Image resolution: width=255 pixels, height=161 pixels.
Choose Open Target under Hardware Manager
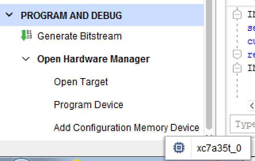tap(81, 82)
